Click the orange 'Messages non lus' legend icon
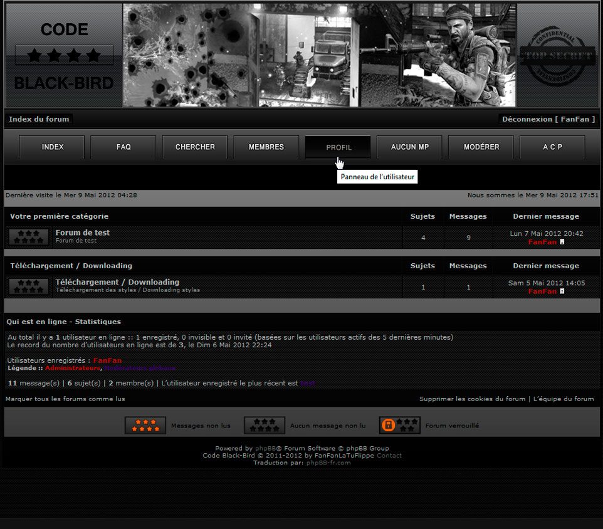The image size is (603, 529). [x=145, y=426]
